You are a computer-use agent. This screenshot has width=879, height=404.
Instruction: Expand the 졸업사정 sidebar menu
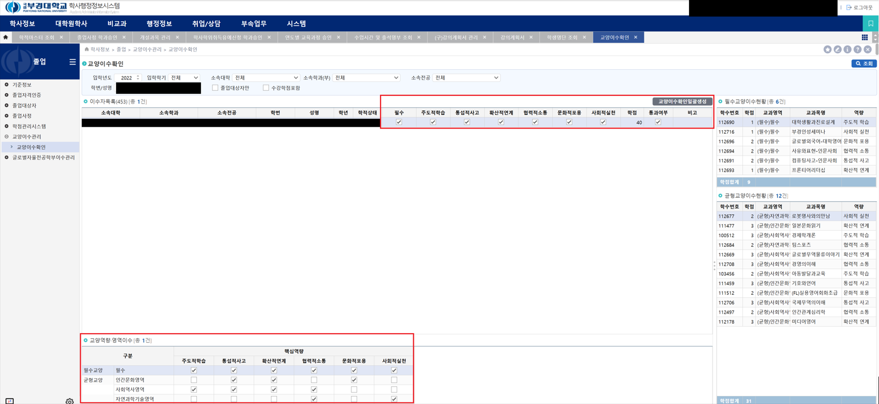point(22,116)
